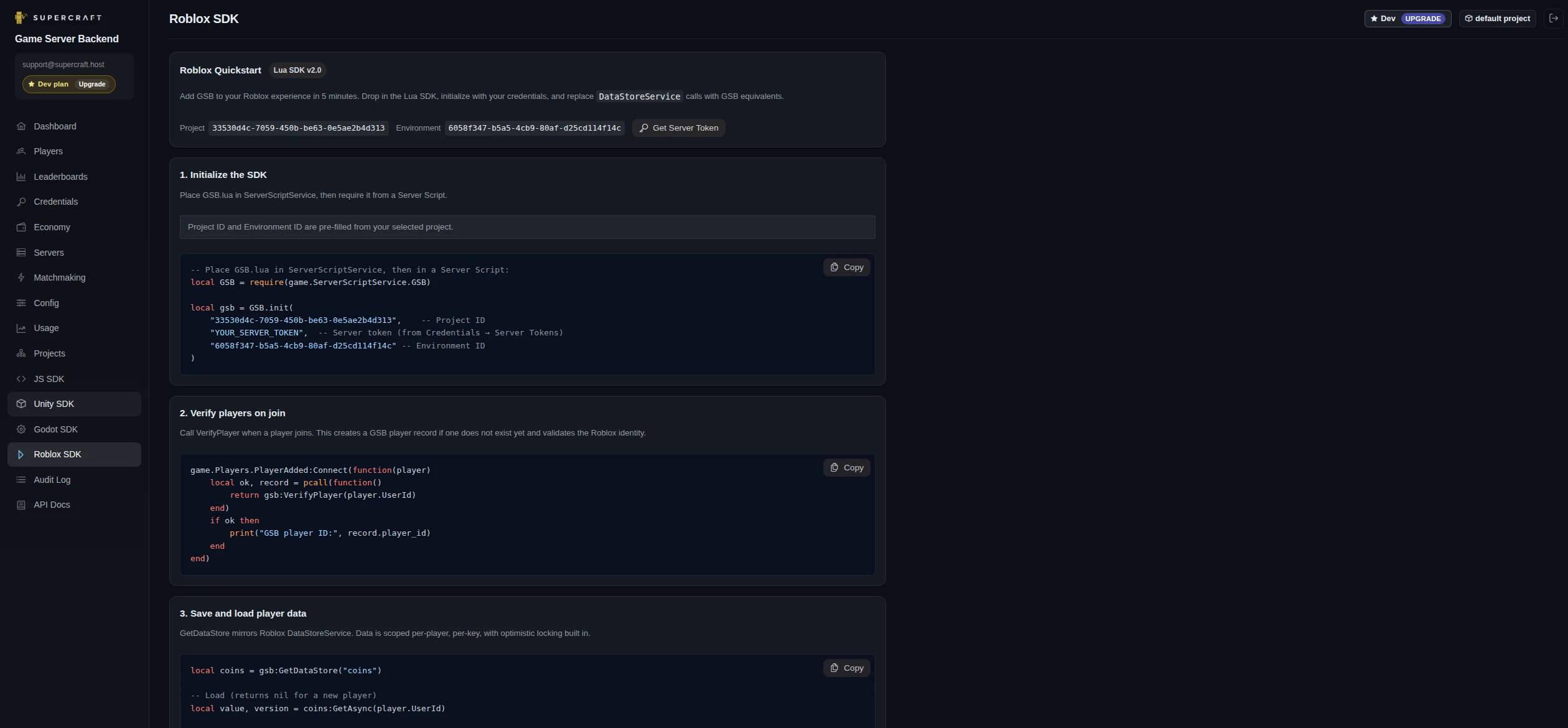This screenshot has height=728, width=1568.
Task: Click the star icon on top bar Dev button
Action: point(1374,19)
